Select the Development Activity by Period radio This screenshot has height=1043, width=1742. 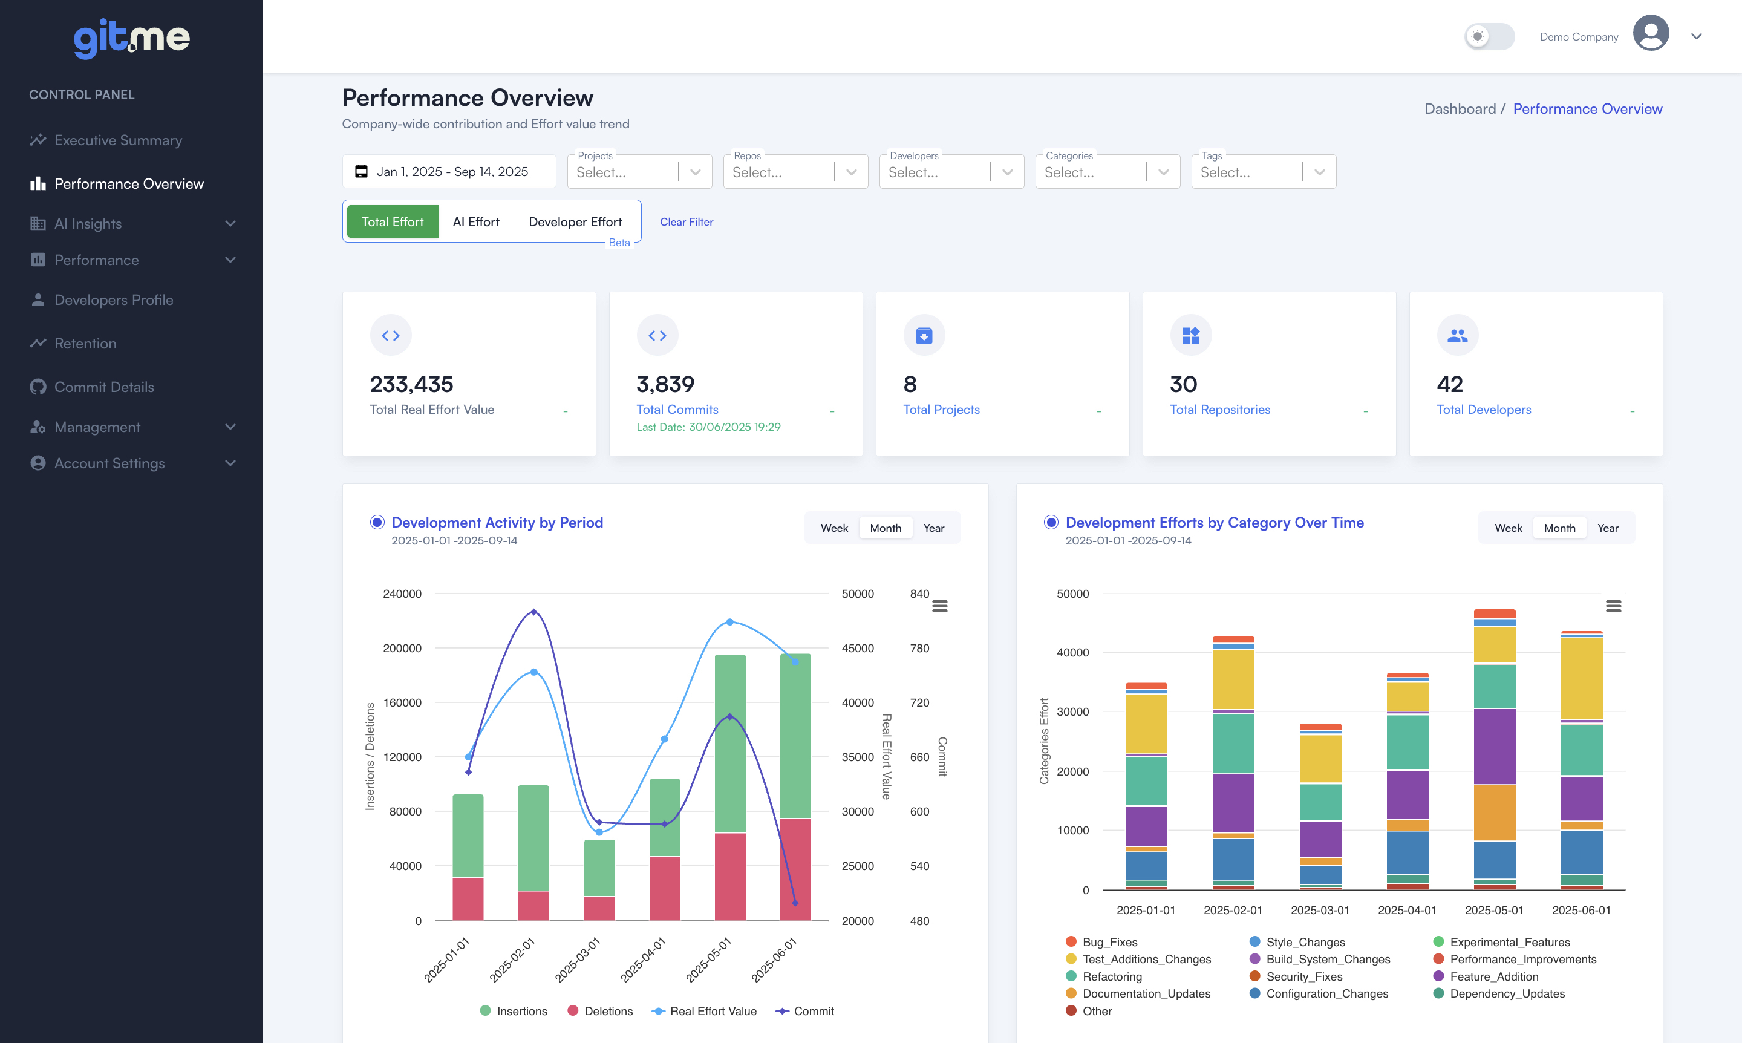[x=377, y=521]
